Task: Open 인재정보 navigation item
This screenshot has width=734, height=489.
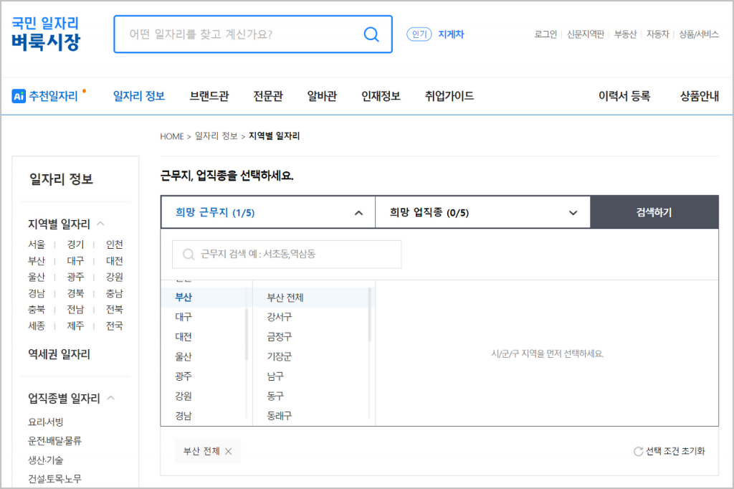Action: 381,96
